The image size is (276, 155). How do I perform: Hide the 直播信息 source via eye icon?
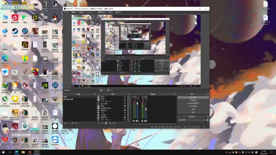[125, 117]
